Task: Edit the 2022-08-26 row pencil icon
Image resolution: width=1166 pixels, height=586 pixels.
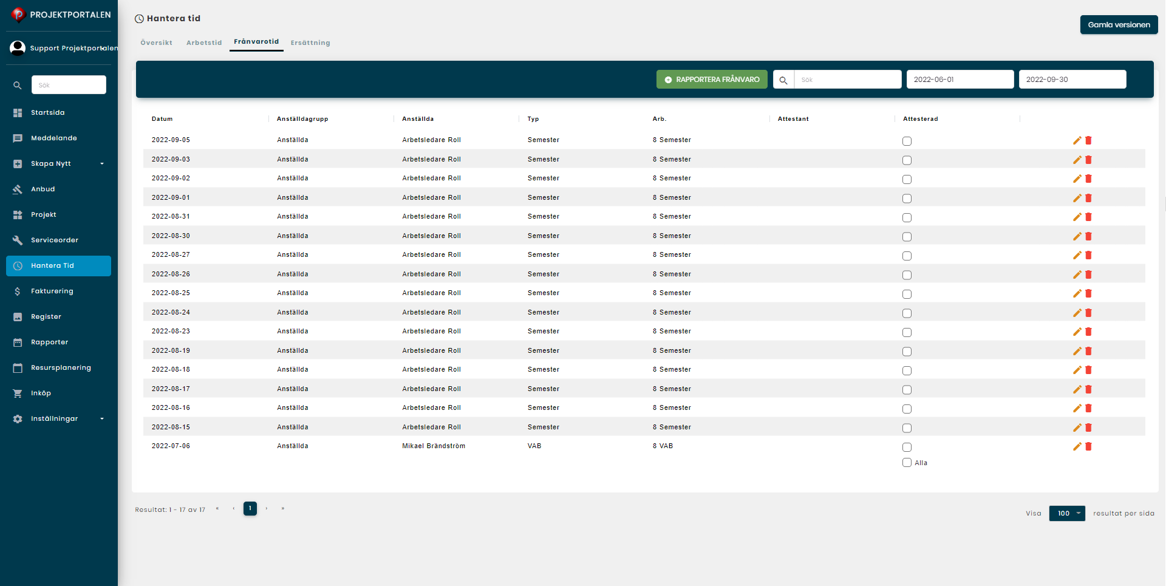Action: tap(1077, 274)
